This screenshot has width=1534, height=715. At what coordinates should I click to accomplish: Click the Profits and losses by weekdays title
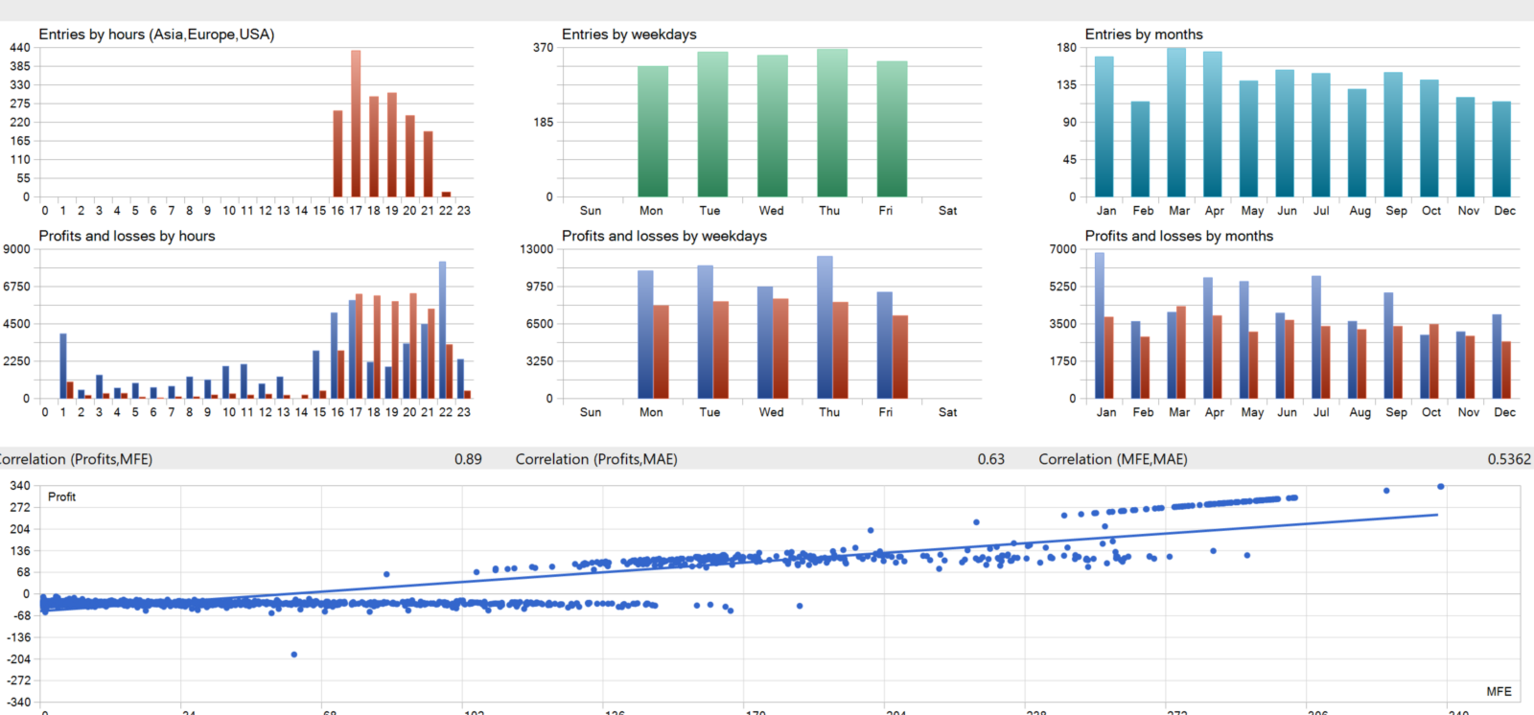(664, 236)
